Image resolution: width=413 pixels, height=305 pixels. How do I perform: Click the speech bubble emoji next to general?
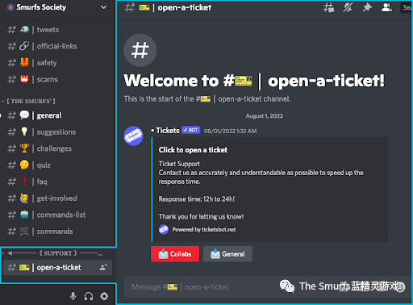pyautogui.click(x=24, y=115)
